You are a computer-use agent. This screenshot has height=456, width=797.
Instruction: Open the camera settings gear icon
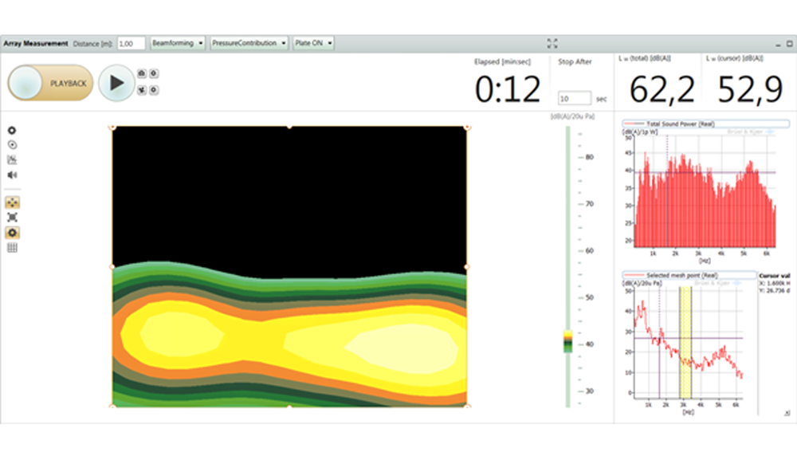[154, 73]
